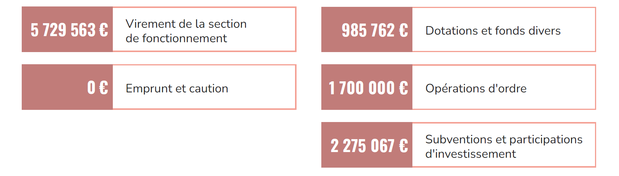Click the 0 € amount box
Screen dimensions: 619x176
[67, 87]
